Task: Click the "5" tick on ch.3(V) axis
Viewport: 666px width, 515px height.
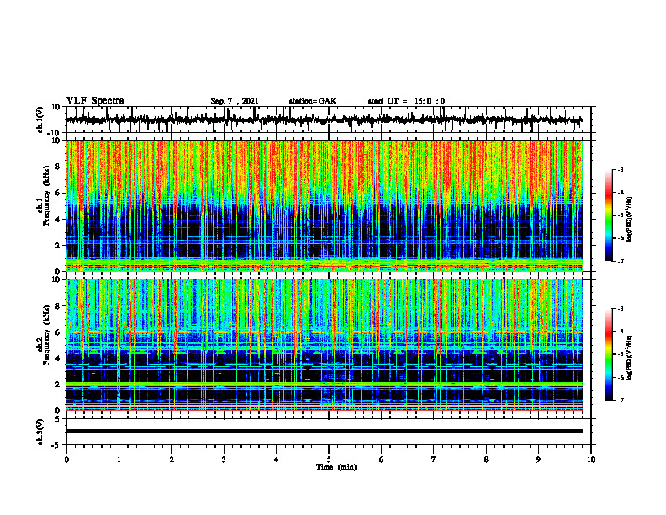Action: 59,419
